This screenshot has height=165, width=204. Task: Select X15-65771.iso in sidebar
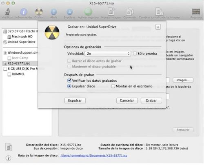(x=20, y=63)
